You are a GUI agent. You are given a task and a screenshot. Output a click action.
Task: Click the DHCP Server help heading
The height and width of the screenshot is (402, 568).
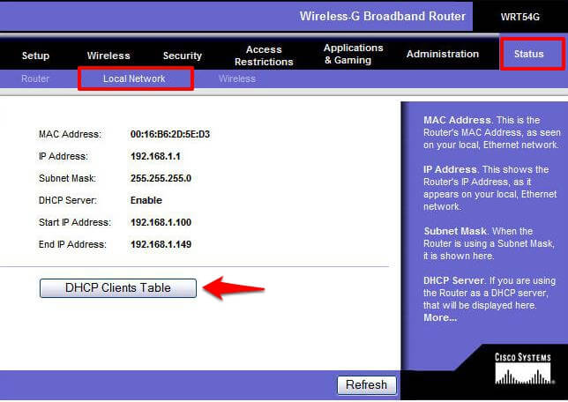click(454, 280)
